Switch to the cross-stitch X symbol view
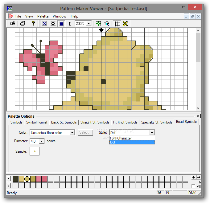 45,24
